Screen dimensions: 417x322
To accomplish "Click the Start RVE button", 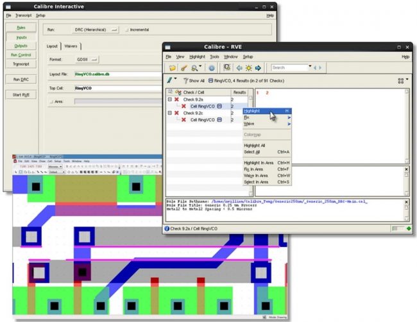I will [x=21, y=95].
